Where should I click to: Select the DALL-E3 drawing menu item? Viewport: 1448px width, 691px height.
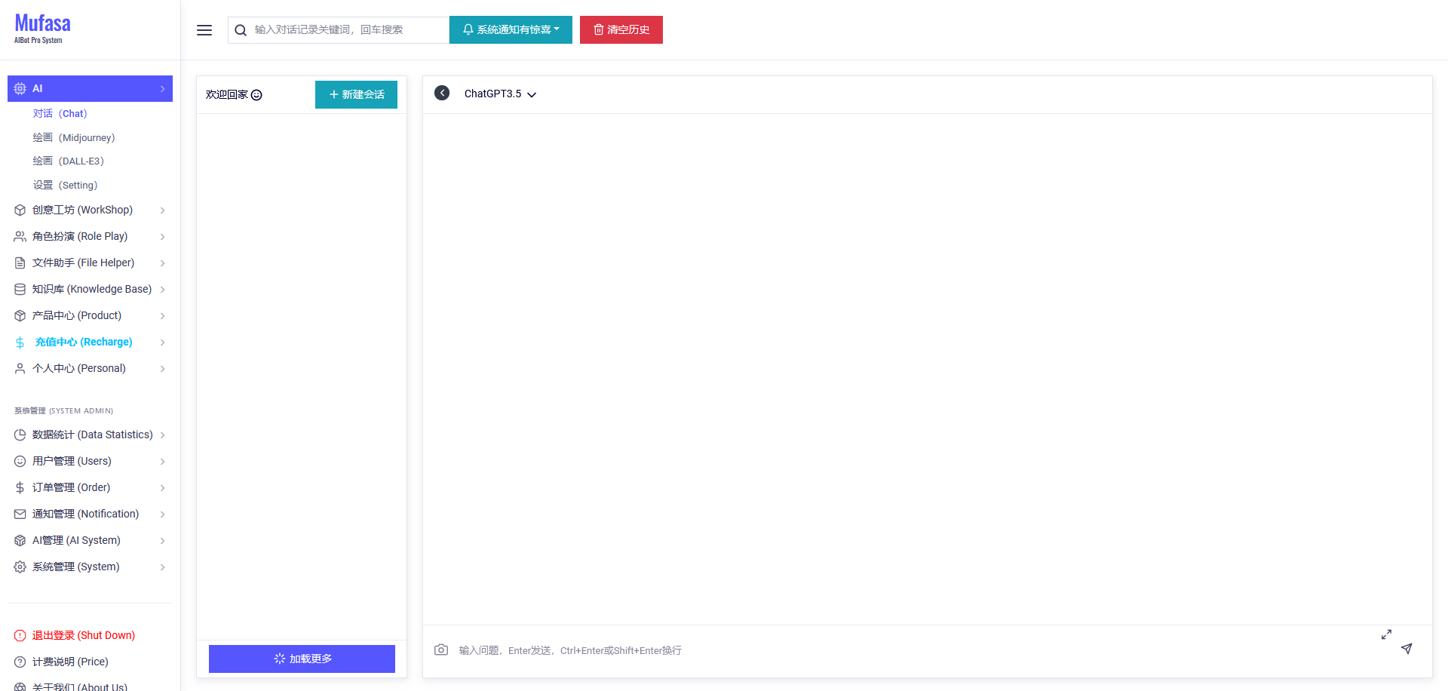[69, 161]
